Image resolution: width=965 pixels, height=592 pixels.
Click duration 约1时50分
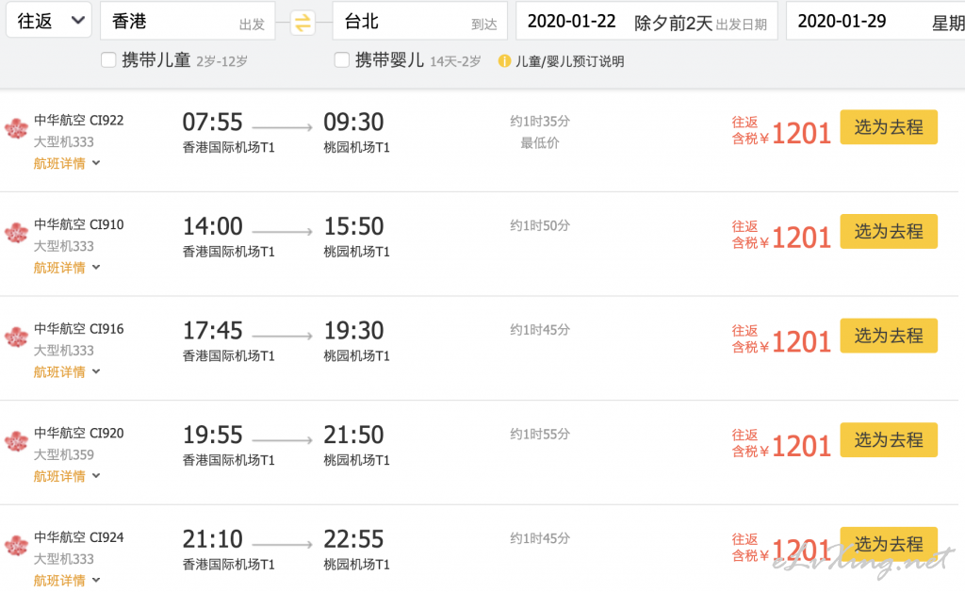[x=540, y=225]
